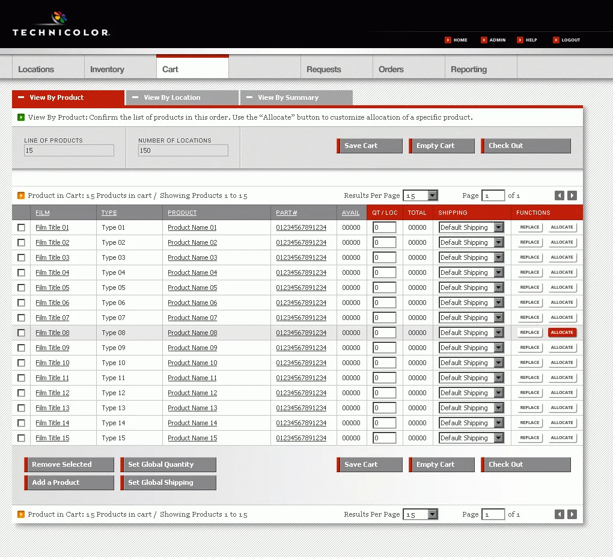Select the checkbox for Film Title 07
Viewport: 613px width, 557px height.
21,318
